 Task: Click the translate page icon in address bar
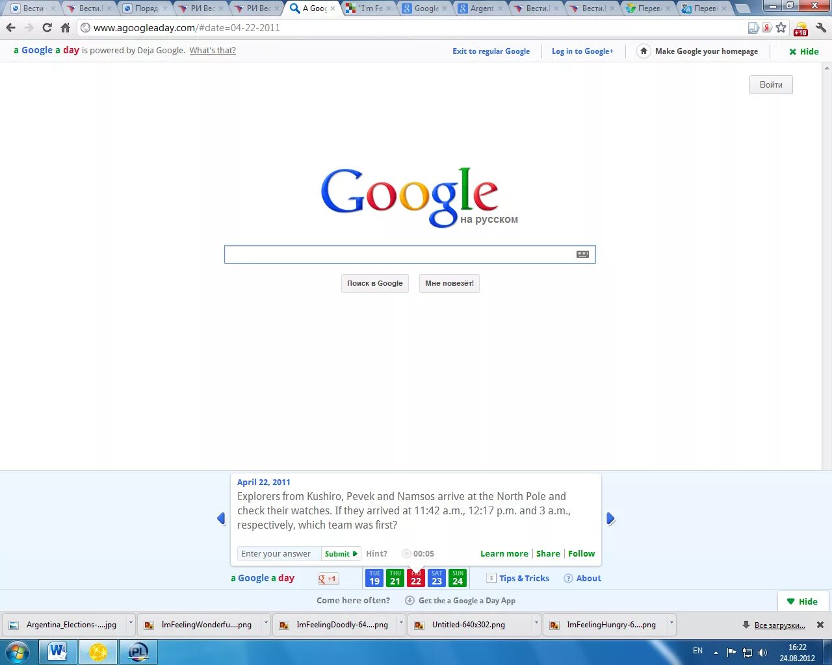753,28
